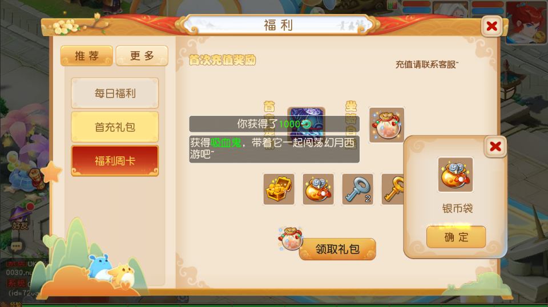Select the silver coin bag reward in the row
The width and height of the screenshot is (548, 307).
318,189
